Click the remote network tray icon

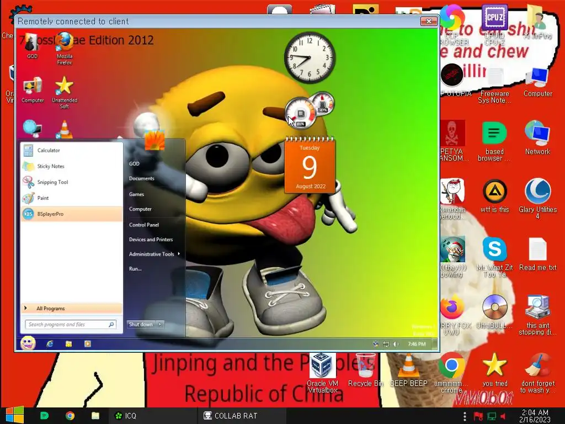tap(386, 344)
